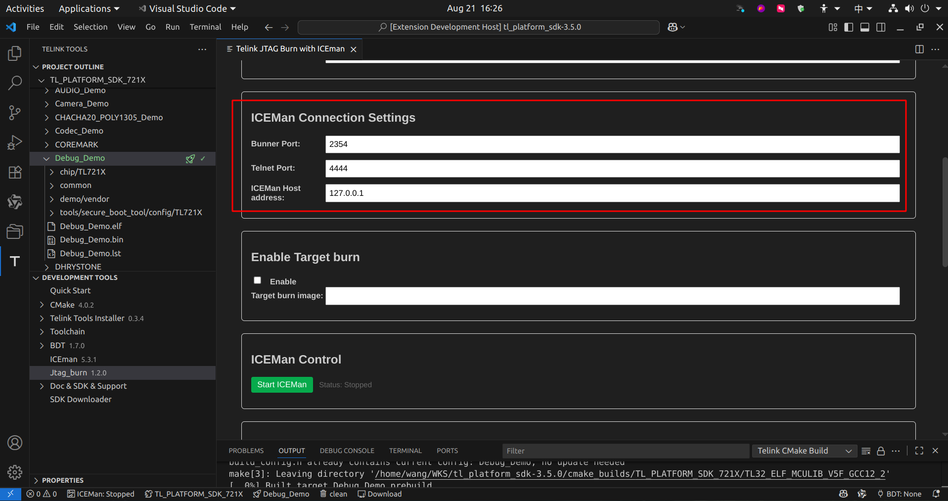The image size is (948, 501).
Task: Open the Run and Debug view icon
Action: (x=14, y=142)
